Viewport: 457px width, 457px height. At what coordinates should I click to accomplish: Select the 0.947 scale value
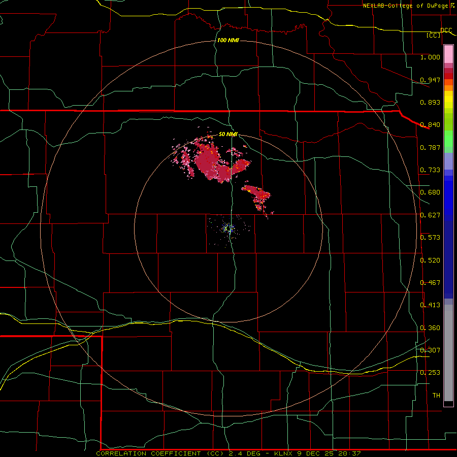[x=430, y=80]
